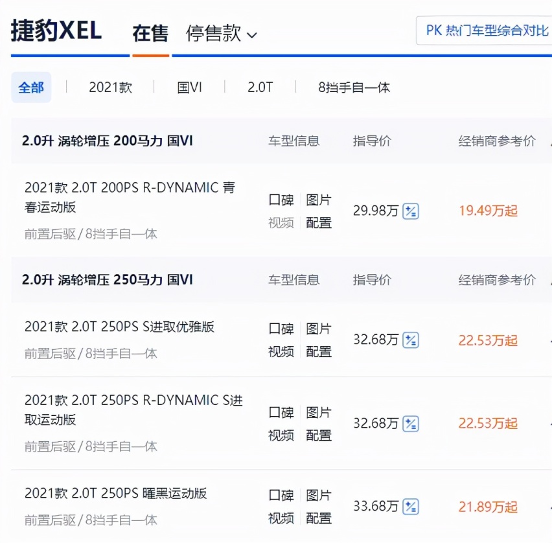Viewport: 552px width, 543px height.
Task: Click the 捷豹XEL title
Action: tap(56, 30)
